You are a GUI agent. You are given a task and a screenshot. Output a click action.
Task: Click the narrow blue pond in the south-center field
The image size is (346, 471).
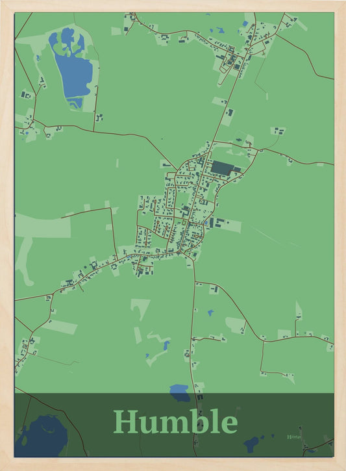pos(166,346)
